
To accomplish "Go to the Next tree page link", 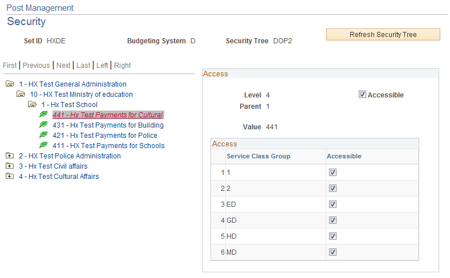I will (x=63, y=66).
